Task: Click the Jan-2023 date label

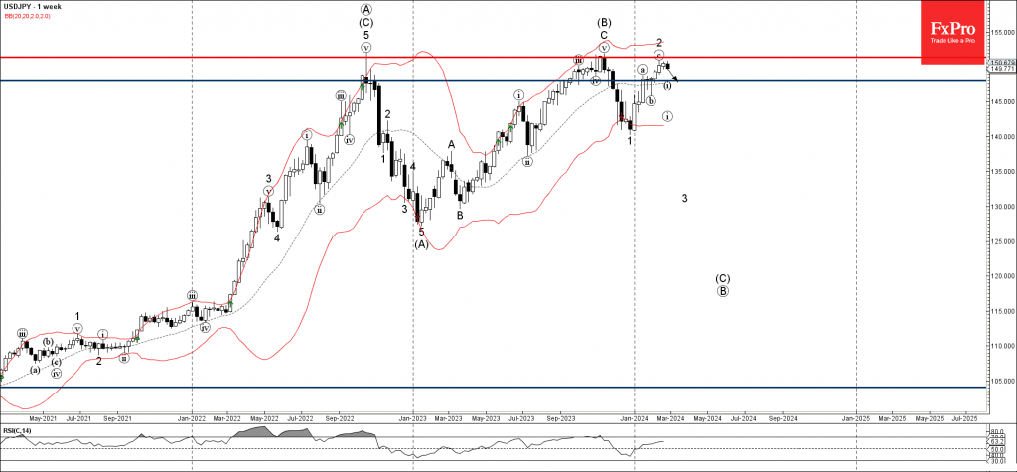Action: pyautogui.click(x=414, y=418)
